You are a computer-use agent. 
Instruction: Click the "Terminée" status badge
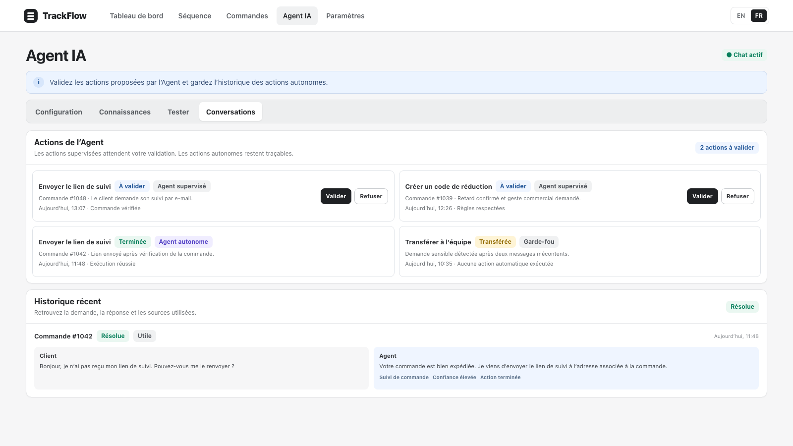pyautogui.click(x=133, y=242)
